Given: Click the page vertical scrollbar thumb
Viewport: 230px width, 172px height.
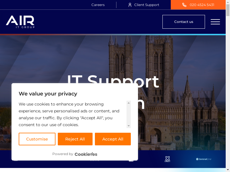Looking at the screenshot, I should click(x=228, y=10).
